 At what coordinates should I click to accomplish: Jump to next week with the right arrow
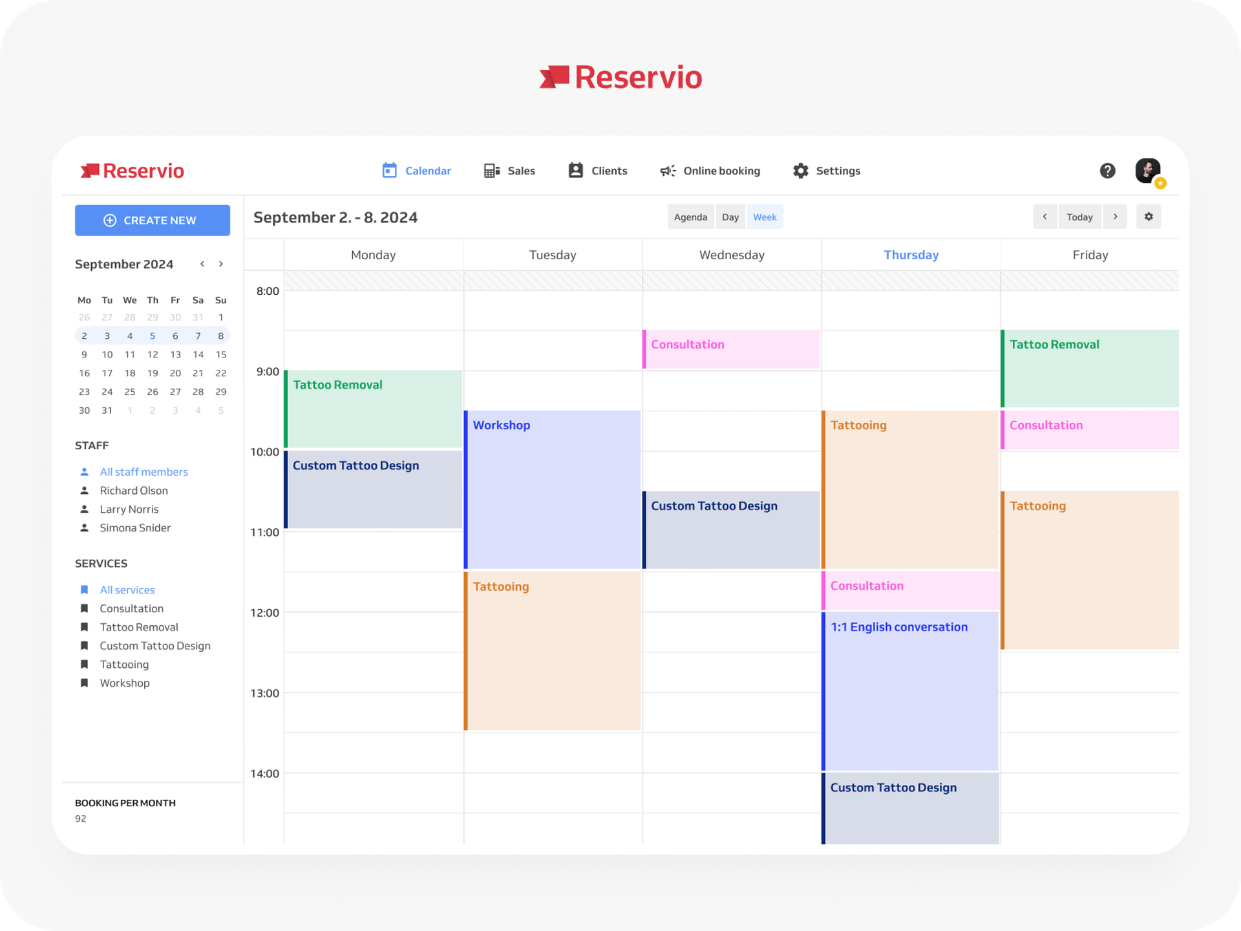[x=1115, y=217]
